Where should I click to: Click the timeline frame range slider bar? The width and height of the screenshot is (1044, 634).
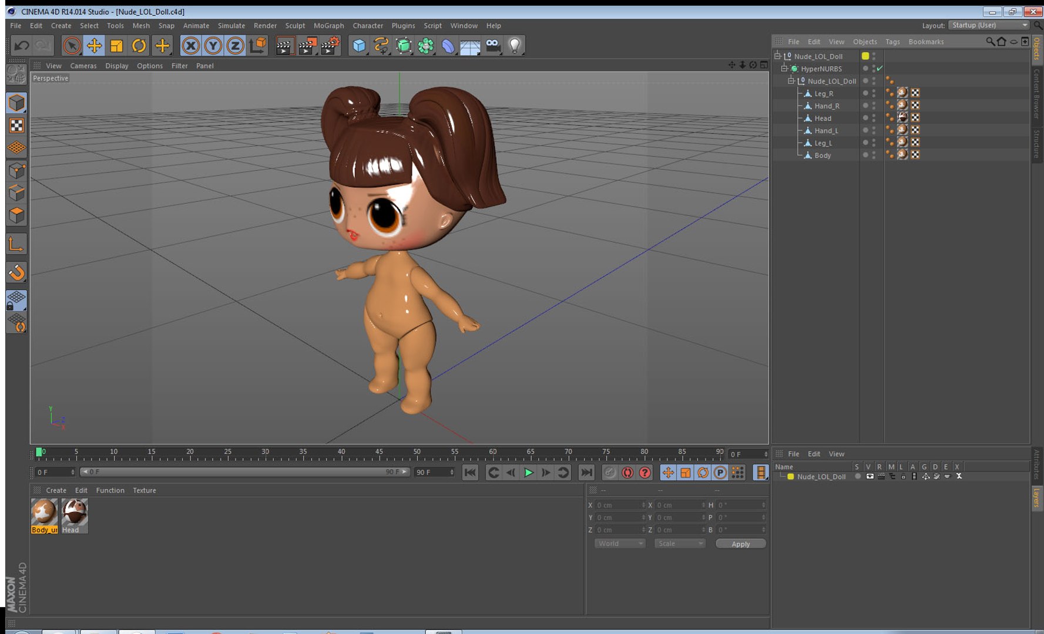(244, 472)
